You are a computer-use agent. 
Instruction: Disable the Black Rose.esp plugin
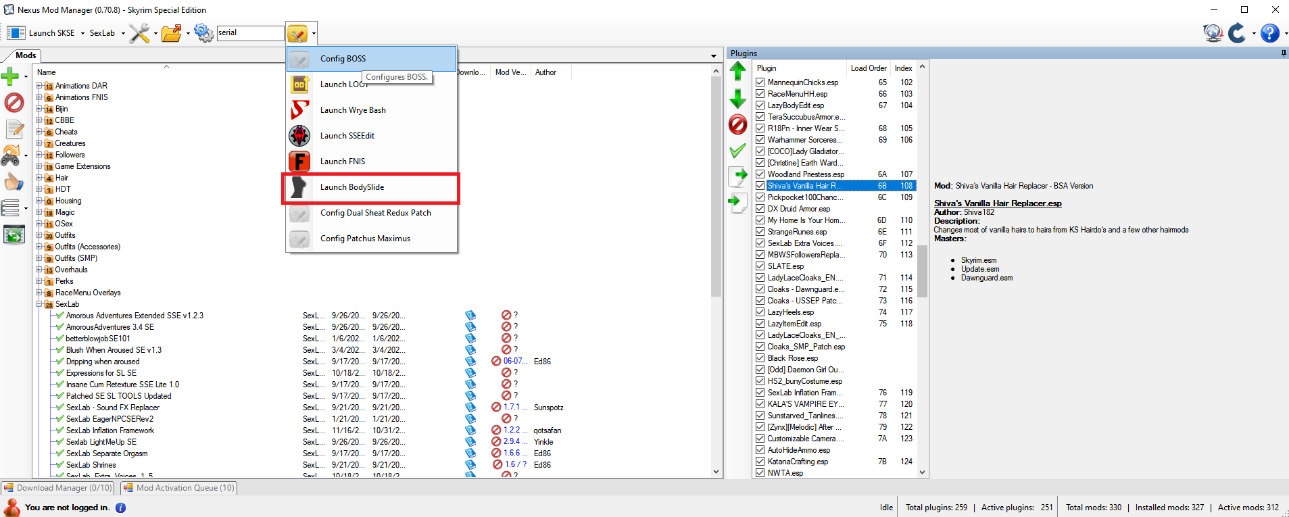[760, 358]
